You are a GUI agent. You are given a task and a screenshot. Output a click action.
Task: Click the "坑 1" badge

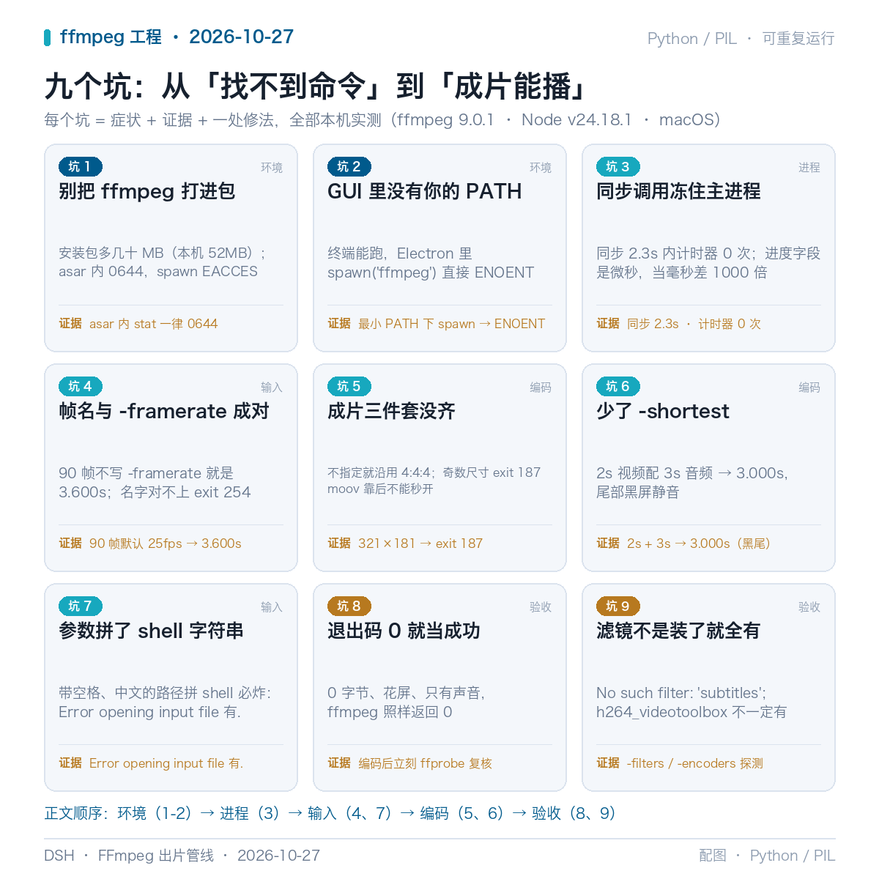(81, 167)
